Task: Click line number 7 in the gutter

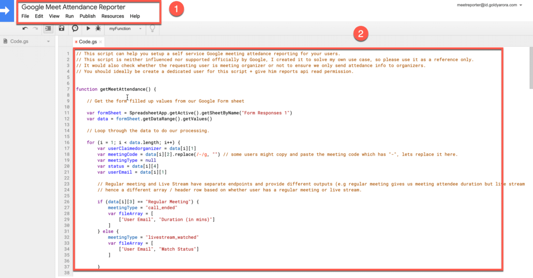Action: (x=68, y=89)
